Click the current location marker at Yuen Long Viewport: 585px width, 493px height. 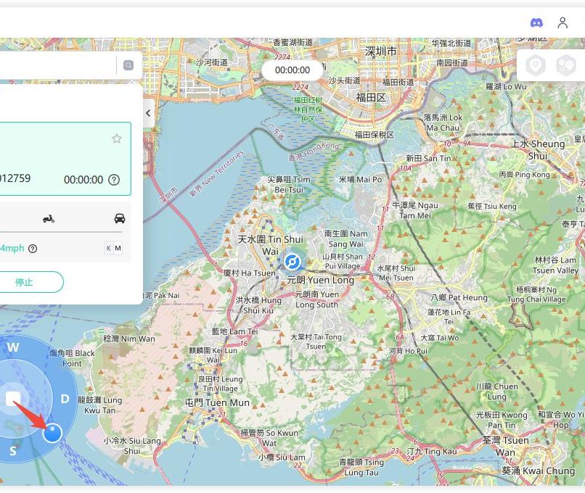click(x=292, y=262)
